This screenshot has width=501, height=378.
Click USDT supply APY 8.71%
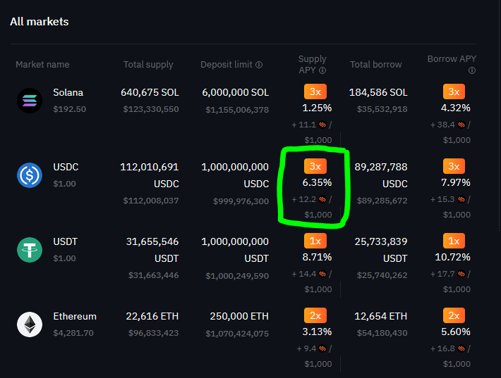317,257
